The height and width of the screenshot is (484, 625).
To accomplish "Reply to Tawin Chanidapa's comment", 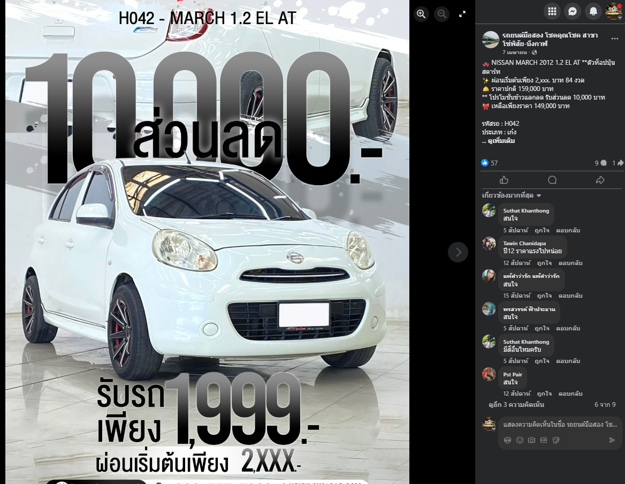I will (570, 263).
